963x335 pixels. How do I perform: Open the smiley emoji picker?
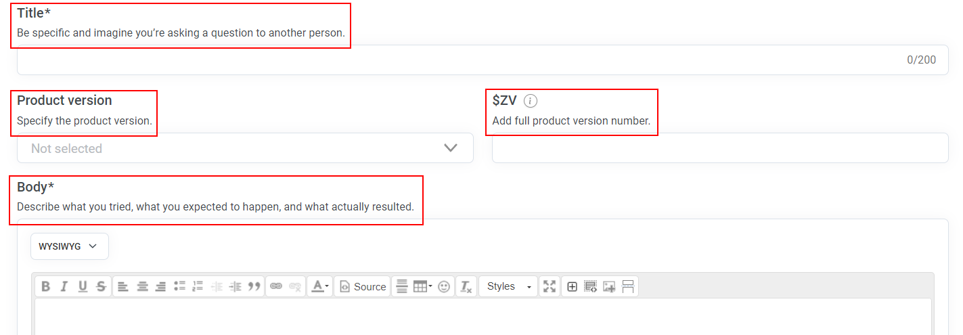pos(444,287)
